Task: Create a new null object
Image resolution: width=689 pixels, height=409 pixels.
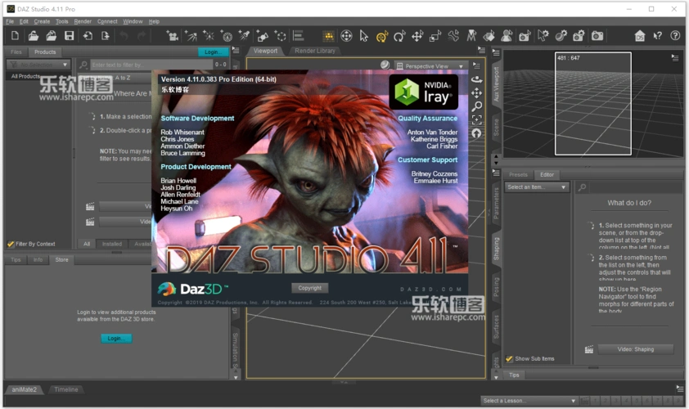Action: click(x=280, y=36)
